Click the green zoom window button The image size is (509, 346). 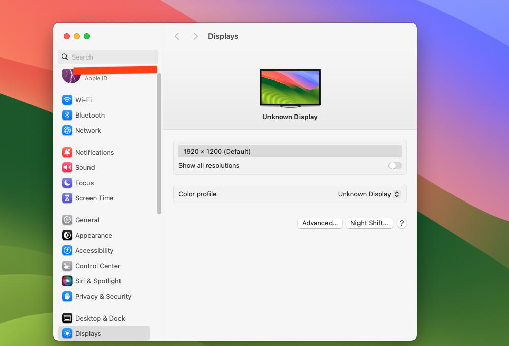tap(87, 36)
